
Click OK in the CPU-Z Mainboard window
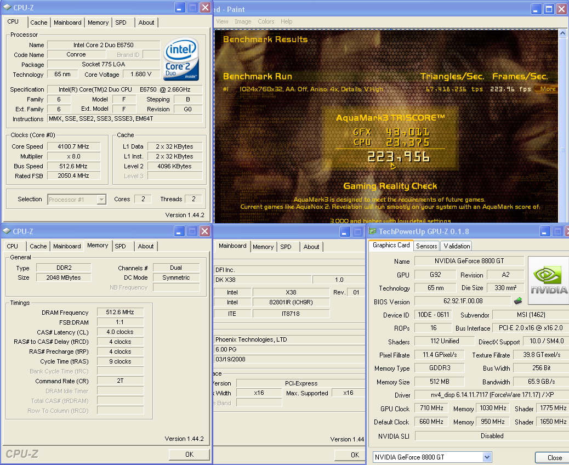(350, 455)
